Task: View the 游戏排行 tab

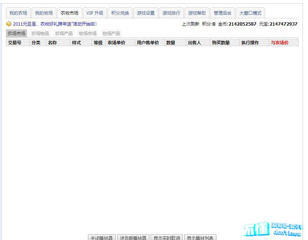Action: (171, 13)
